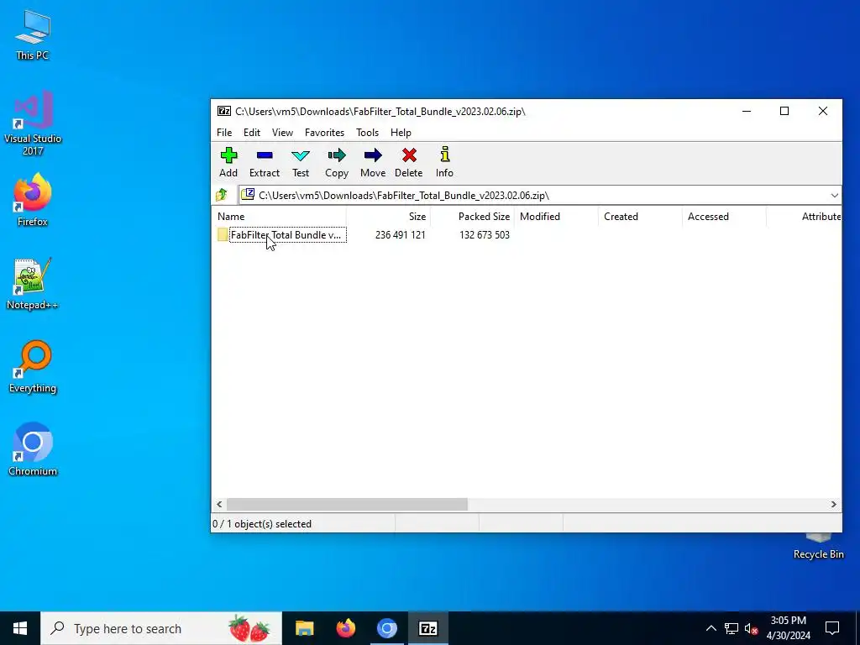Click the archive path address field
Screen dimensions: 860x645
coord(540,195)
